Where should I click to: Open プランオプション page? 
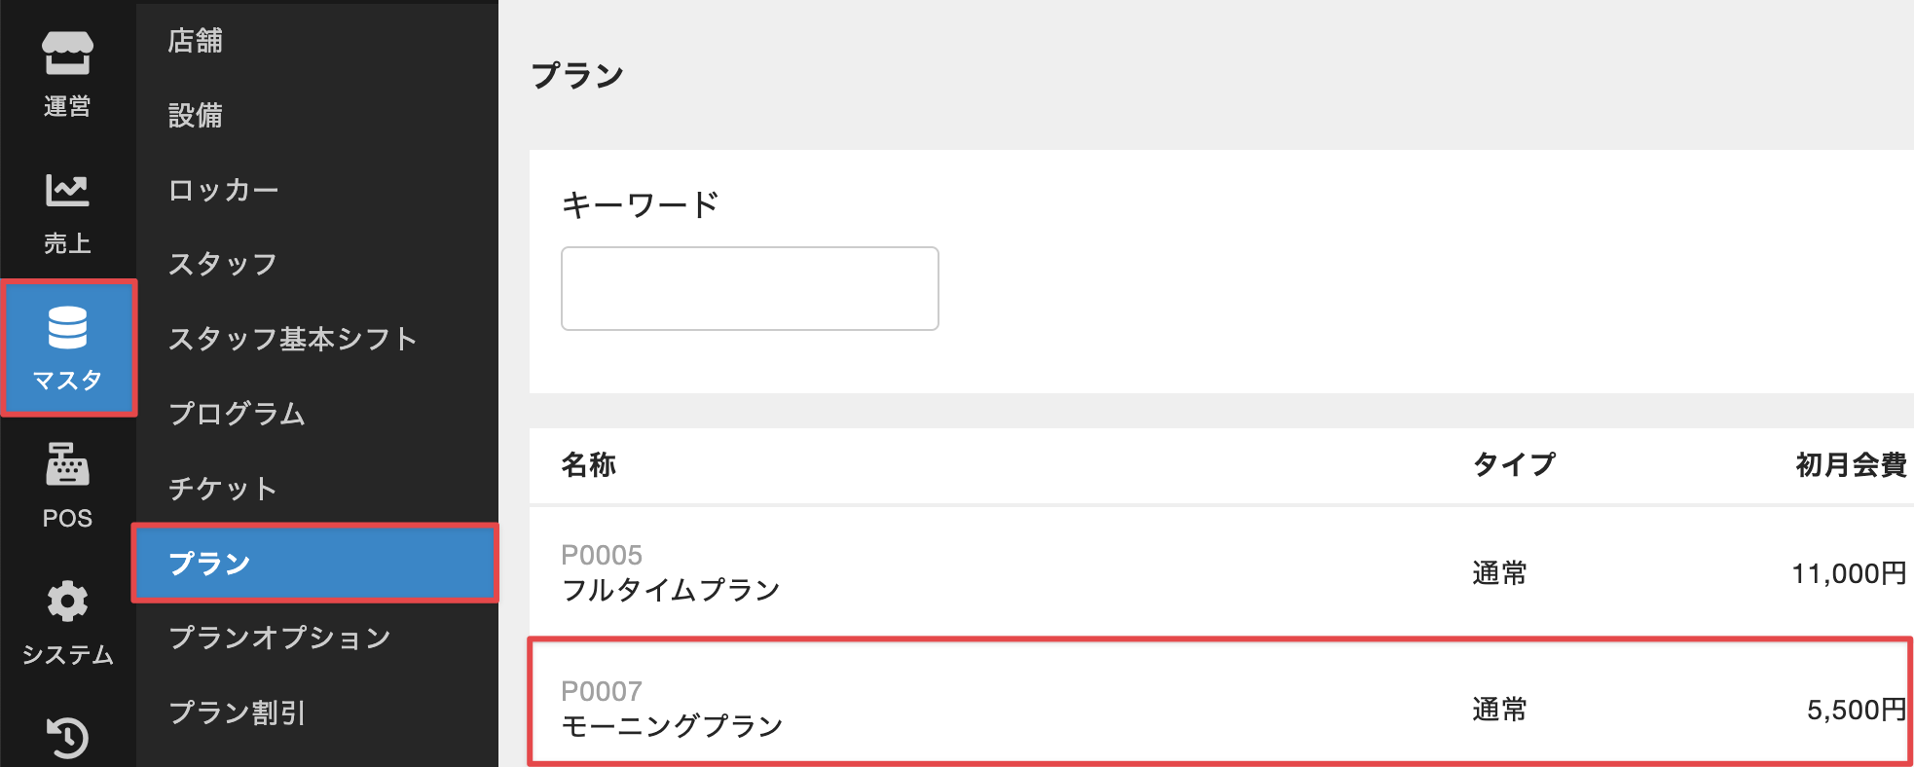pyautogui.click(x=279, y=638)
